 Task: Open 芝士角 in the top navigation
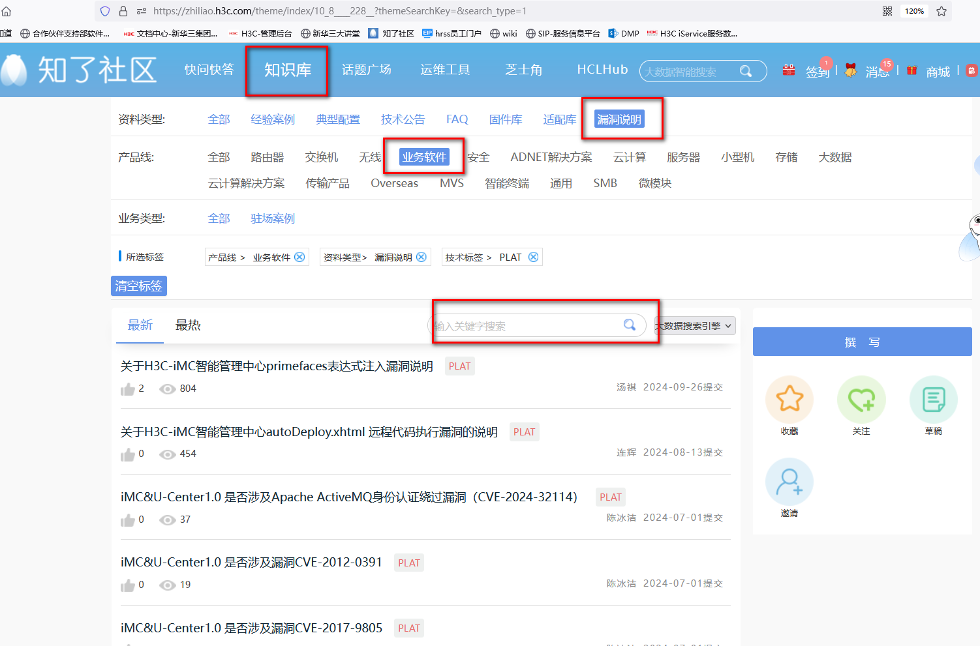coord(524,70)
